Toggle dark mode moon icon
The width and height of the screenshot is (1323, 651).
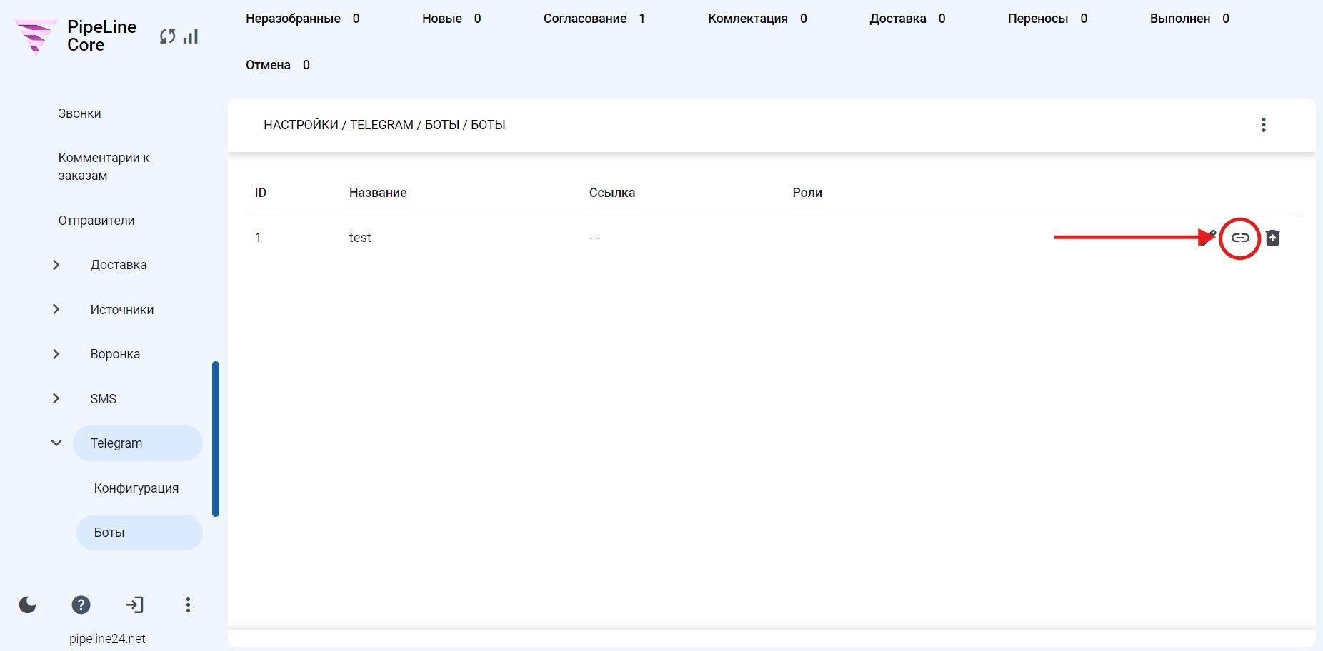(28, 605)
